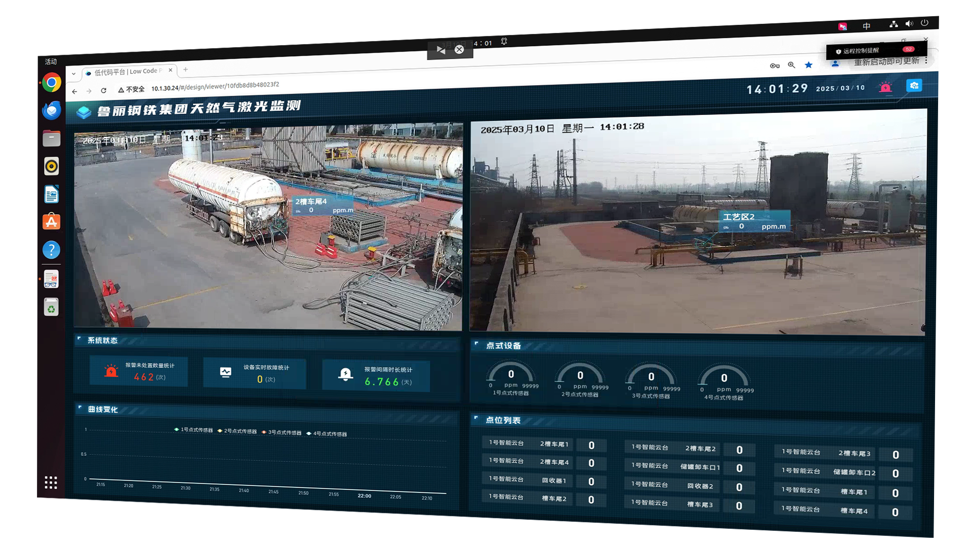This screenshot has height=547, width=972.
Task: Click the zoom magnifier icon in address bar
Action: click(791, 65)
